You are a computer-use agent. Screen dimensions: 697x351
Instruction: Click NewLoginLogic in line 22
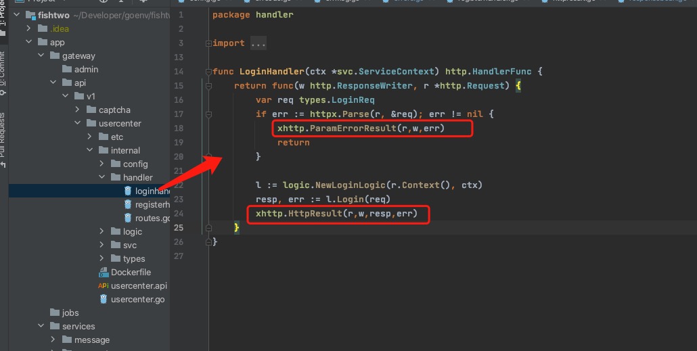click(x=351, y=185)
